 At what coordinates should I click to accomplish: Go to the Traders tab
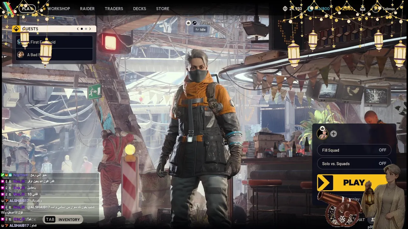tap(114, 9)
